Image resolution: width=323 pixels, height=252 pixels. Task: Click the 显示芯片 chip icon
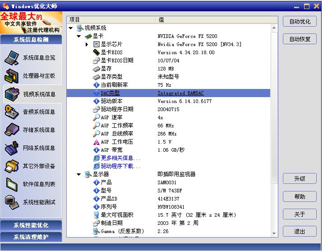point(97,44)
